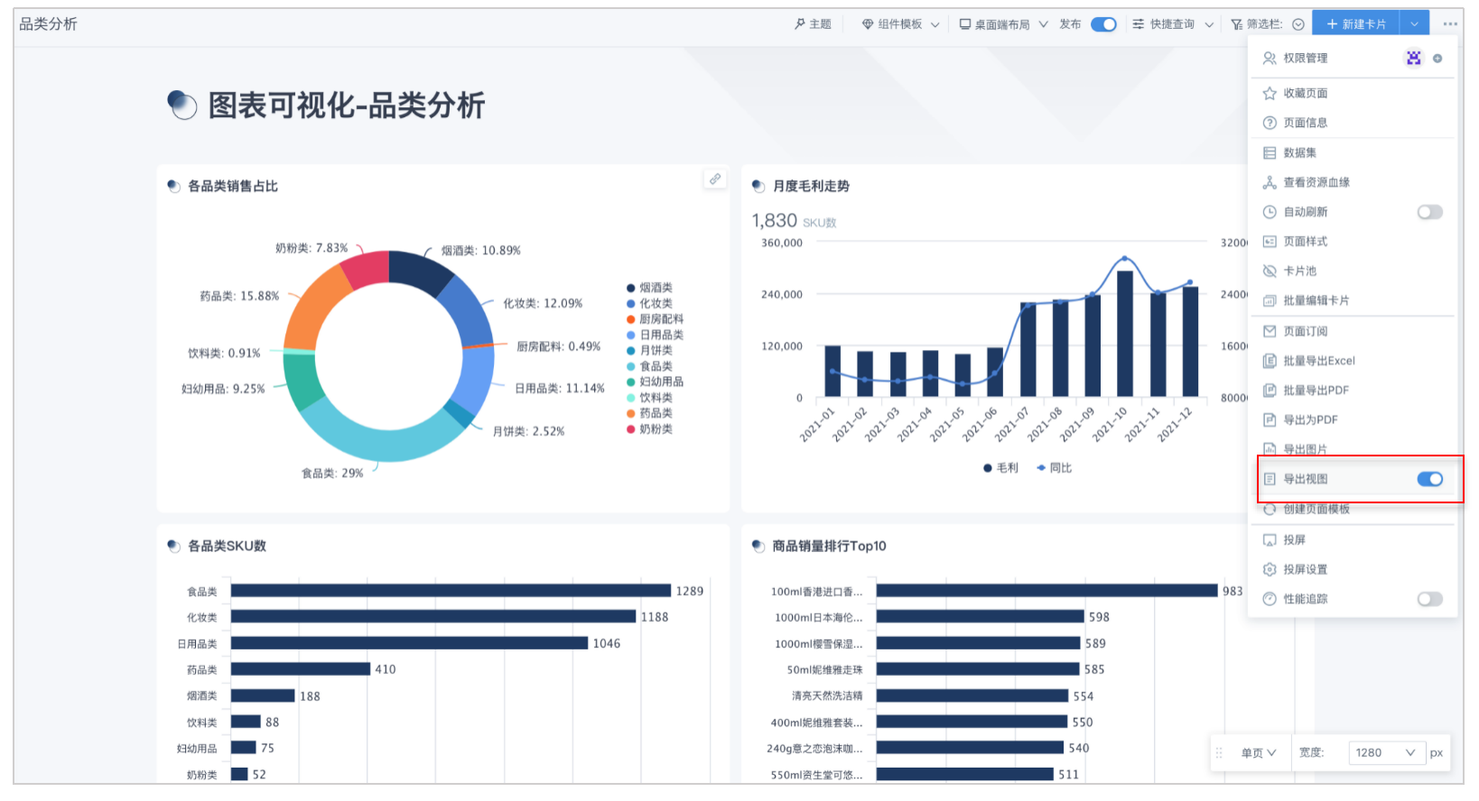Viewport: 1479px width, 801px height.
Task: Click the 主题 theme pin icon
Action: [800, 24]
